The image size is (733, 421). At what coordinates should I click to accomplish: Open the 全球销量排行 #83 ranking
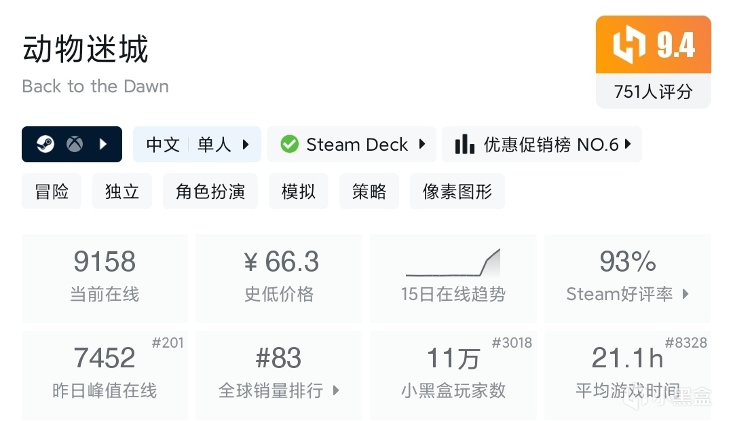point(279,374)
